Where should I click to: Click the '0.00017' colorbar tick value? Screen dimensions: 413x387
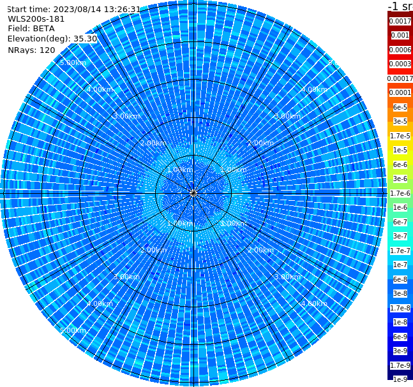[400, 78]
